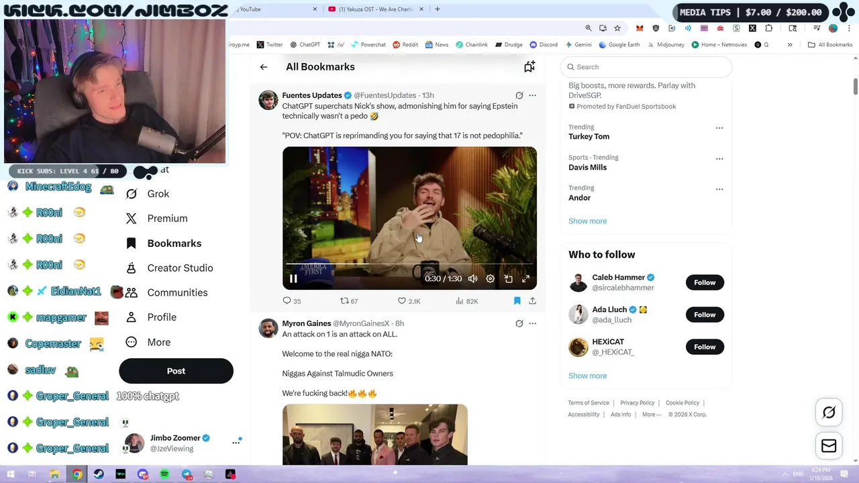Open Steam from the taskbar

click(x=99, y=474)
